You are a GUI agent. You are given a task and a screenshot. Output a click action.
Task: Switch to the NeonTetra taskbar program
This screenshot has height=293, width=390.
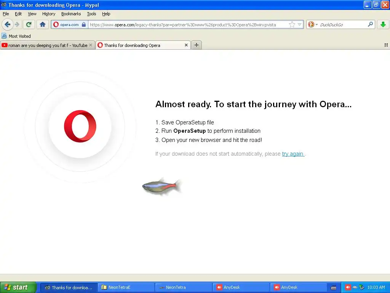(x=183, y=288)
